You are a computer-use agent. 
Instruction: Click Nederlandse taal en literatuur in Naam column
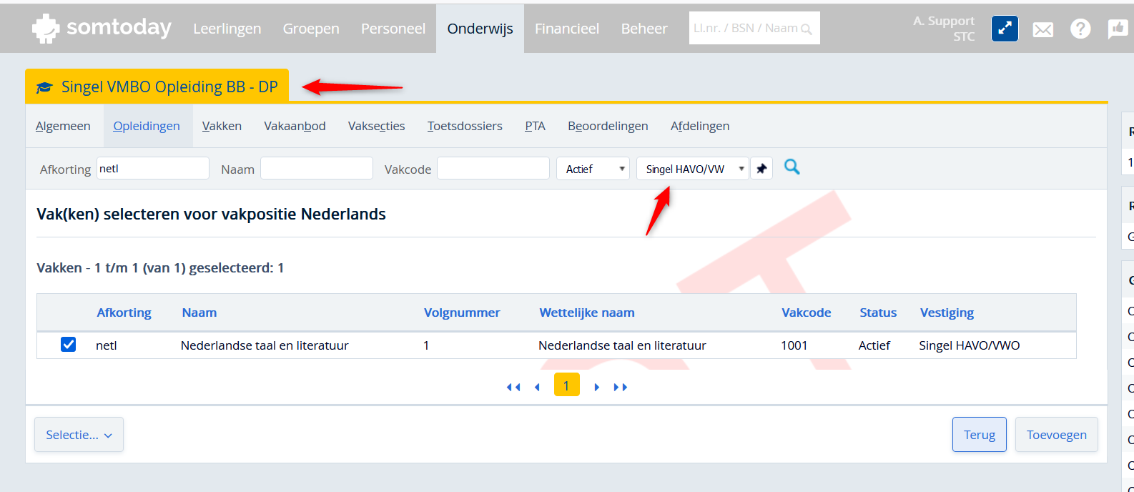265,345
